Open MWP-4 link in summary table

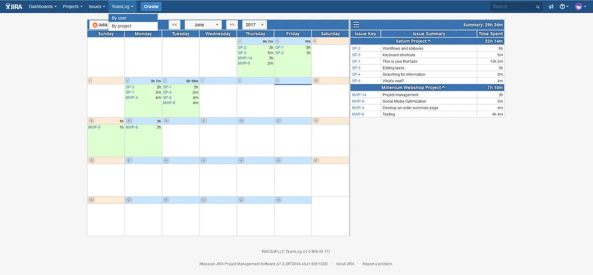(358, 108)
